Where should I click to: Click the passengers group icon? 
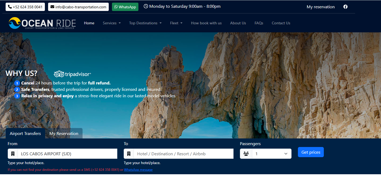coord(246,154)
